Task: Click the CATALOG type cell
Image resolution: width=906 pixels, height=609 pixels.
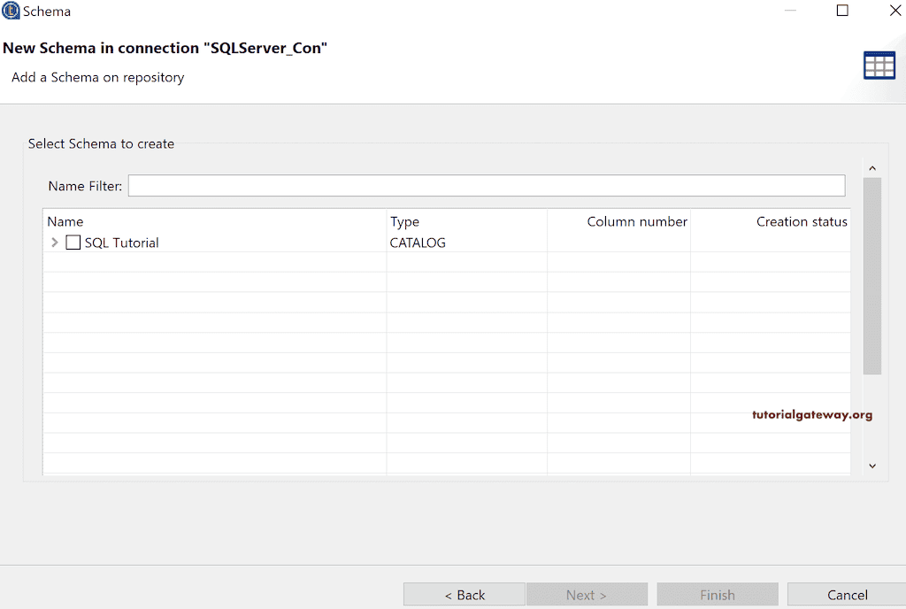Action: click(x=415, y=242)
